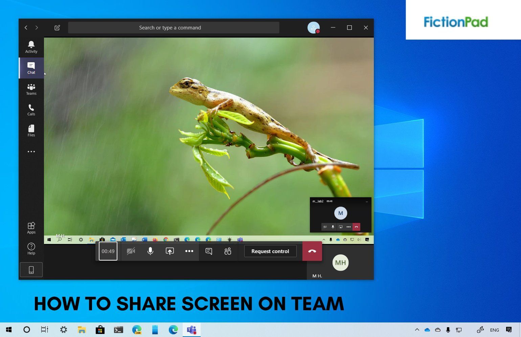The width and height of the screenshot is (521, 337).
Task: Open the Windows Start menu
Action: tap(9, 330)
